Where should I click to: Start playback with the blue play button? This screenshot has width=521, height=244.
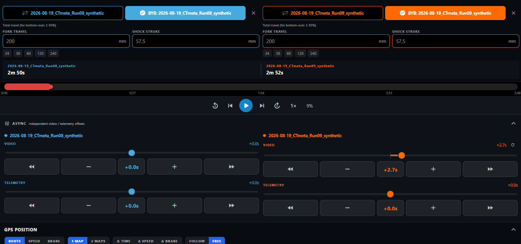point(246,105)
